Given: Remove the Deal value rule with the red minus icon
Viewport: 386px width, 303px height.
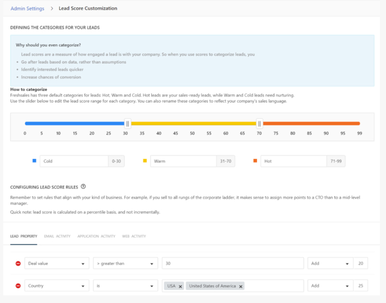Looking at the screenshot, I should tap(18, 263).
